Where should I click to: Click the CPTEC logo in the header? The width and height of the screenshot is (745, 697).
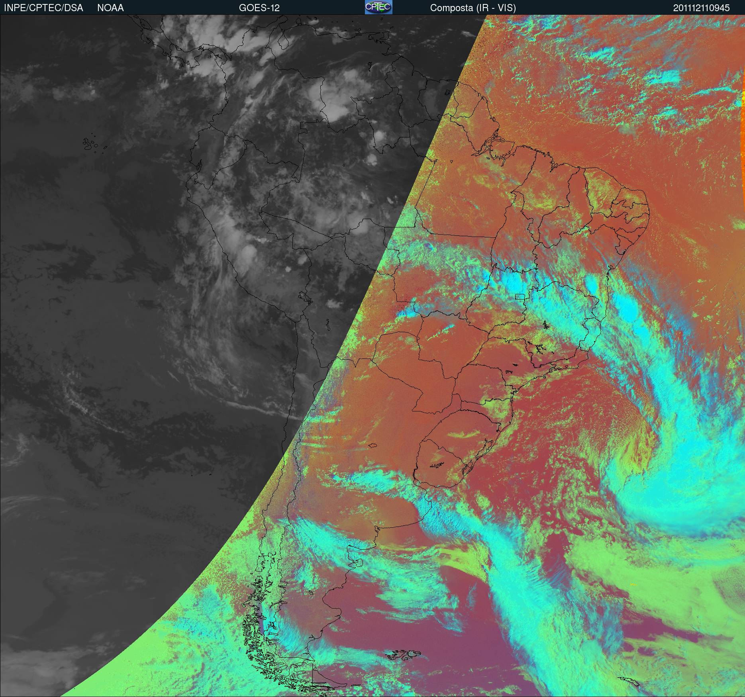[x=378, y=7]
